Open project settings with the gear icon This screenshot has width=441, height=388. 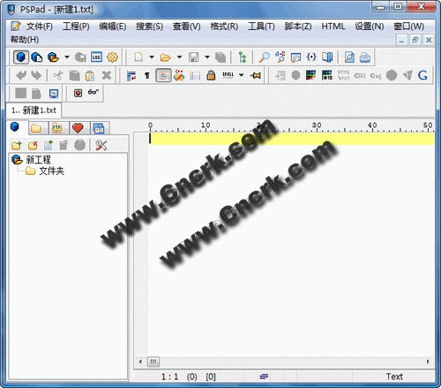[112, 57]
